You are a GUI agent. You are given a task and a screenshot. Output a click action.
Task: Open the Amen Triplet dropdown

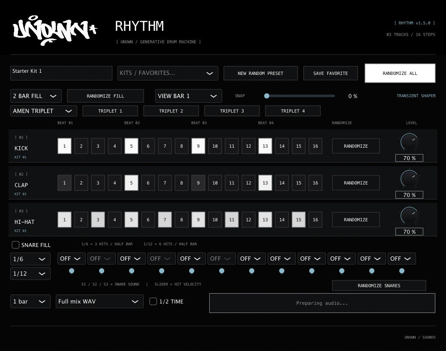pos(44,111)
